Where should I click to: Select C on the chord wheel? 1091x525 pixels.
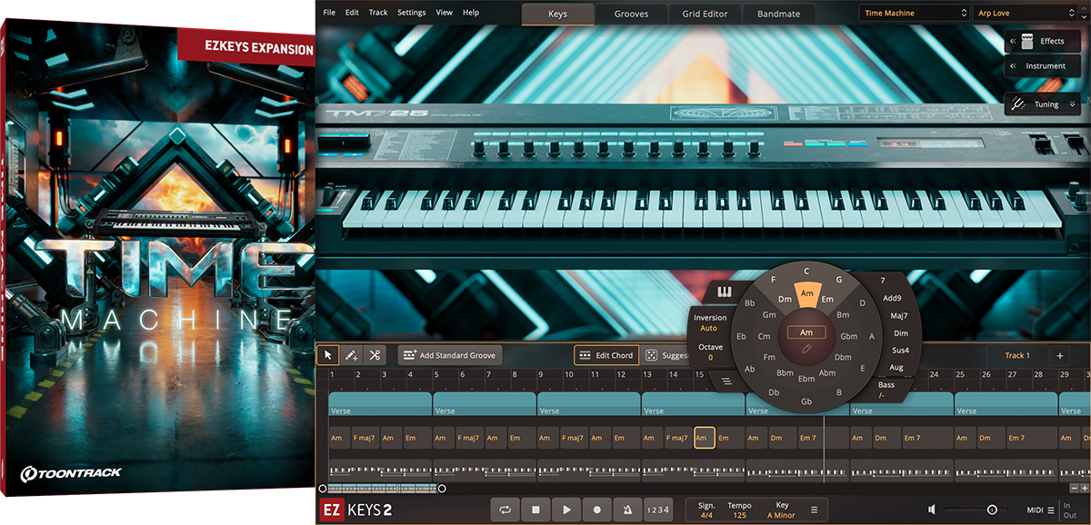click(806, 271)
